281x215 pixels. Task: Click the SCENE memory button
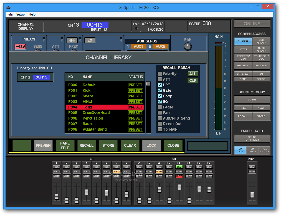252,100
